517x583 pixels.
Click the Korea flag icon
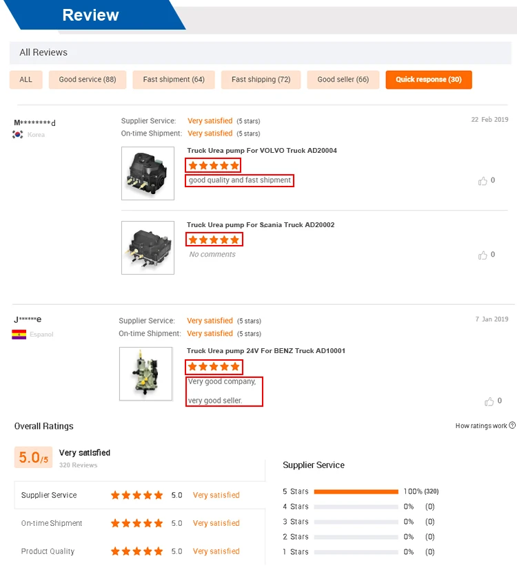point(18,135)
